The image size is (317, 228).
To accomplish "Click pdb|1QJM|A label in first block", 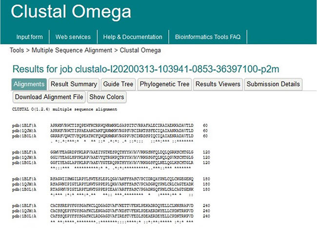I will [24, 131].
